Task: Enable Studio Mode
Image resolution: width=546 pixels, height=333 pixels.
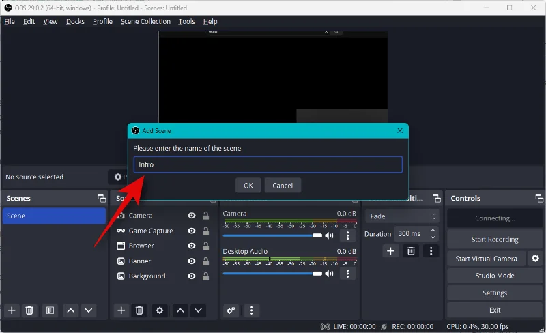Action: click(x=495, y=276)
